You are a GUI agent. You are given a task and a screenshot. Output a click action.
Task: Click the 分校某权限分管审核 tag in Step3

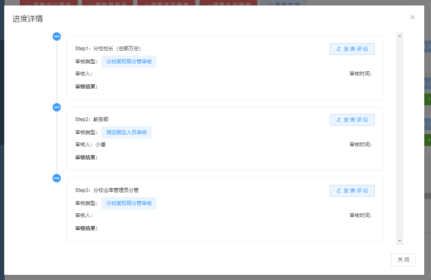pyautogui.click(x=129, y=204)
